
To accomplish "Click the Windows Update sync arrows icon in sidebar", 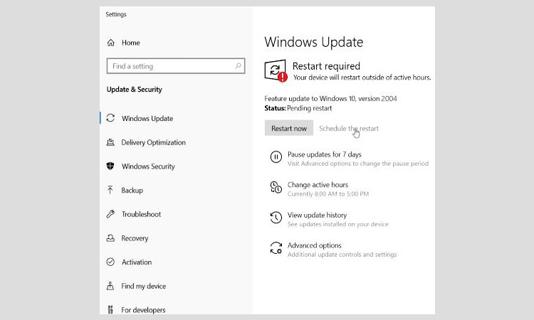I will click(110, 118).
